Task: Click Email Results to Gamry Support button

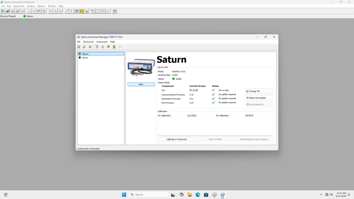Action: (254, 139)
